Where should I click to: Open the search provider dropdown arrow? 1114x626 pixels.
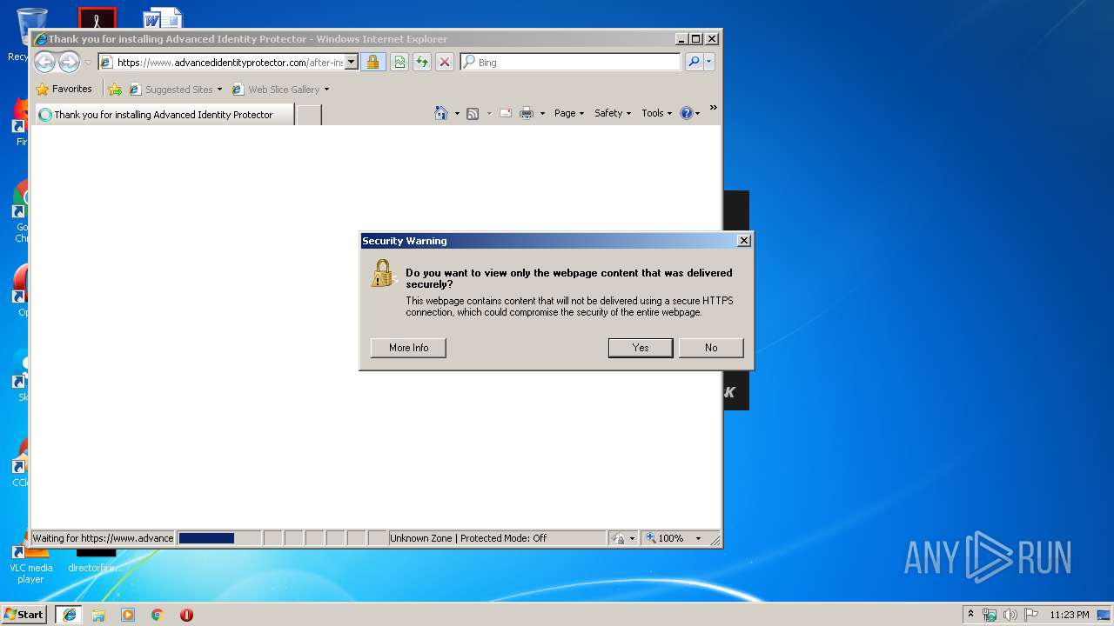click(709, 63)
